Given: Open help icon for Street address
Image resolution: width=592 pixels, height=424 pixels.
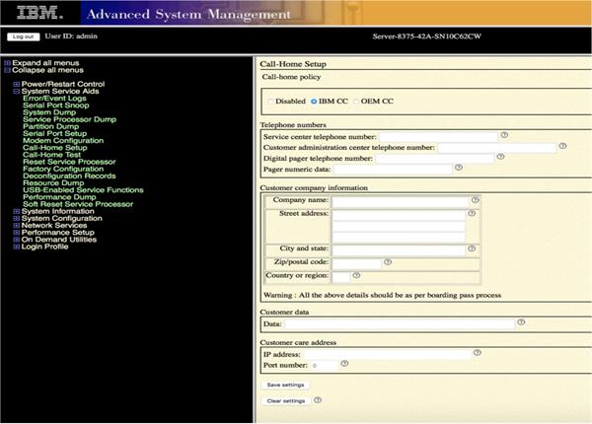Looking at the screenshot, I should click(x=472, y=214).
